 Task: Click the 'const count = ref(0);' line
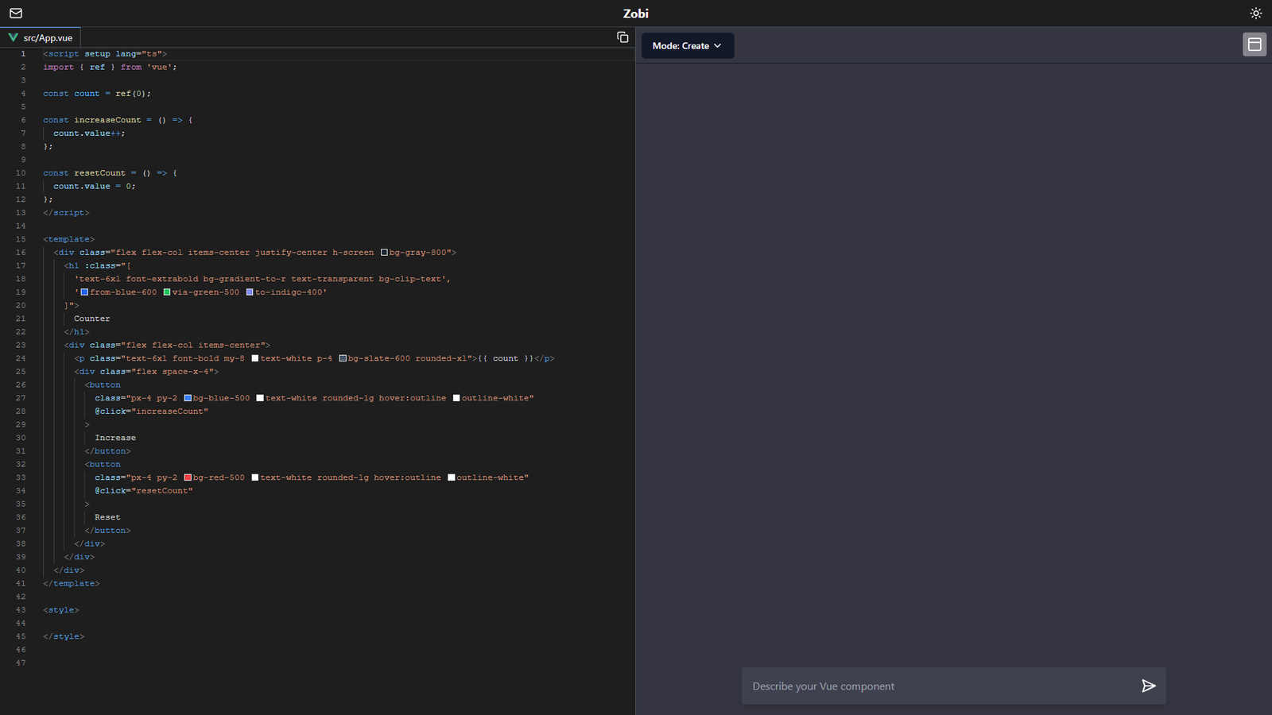(x=97, y=94)
